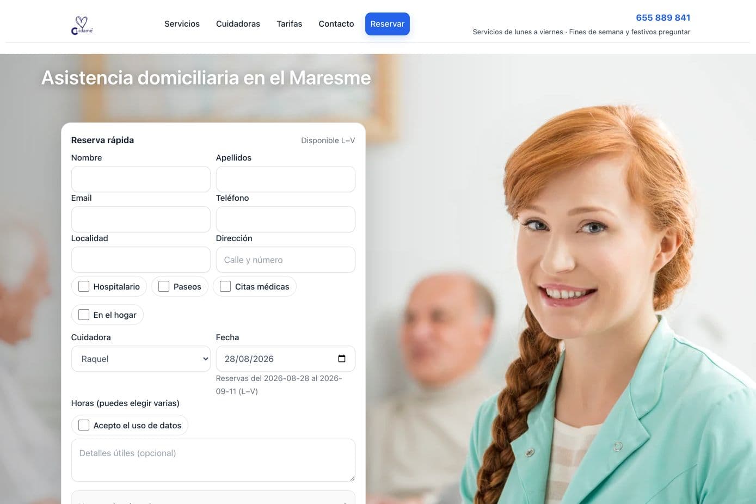Screen dimensions: 756x504
Task: Click the Dirección field with Calle y número
Action: pyautogui.click(x=285, y=260)
